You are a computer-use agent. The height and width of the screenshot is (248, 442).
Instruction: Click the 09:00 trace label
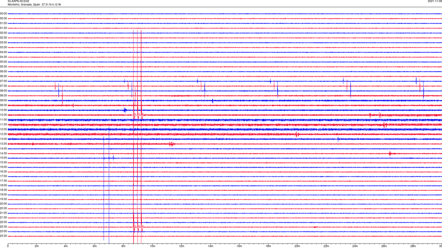(x=3, y=101)
